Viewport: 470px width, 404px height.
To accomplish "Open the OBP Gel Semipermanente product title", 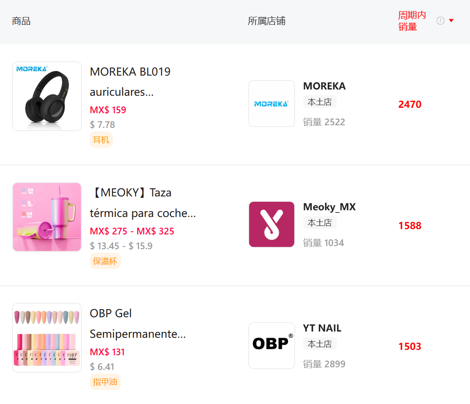I will point(138,323).
